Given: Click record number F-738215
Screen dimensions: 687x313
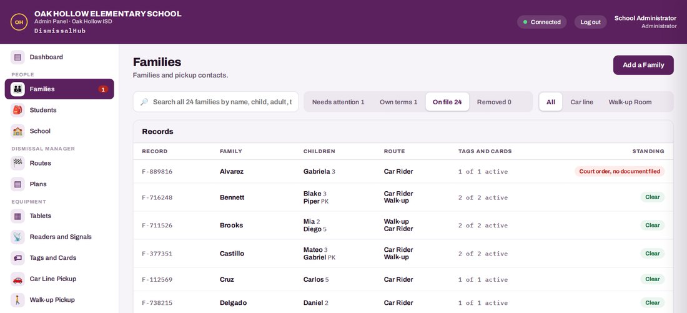Looking at the screenshot, I should tap(157, 302).
